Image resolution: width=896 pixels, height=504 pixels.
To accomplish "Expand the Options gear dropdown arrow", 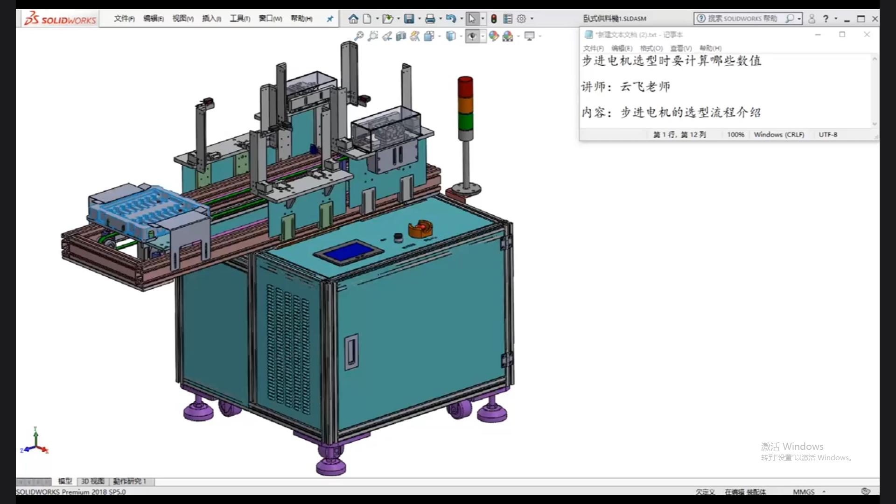I will pyautogui.click(x=532, y=19).
